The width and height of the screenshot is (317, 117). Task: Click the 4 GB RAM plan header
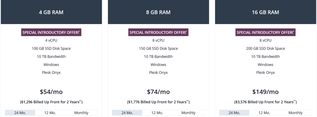pos(51,12)
